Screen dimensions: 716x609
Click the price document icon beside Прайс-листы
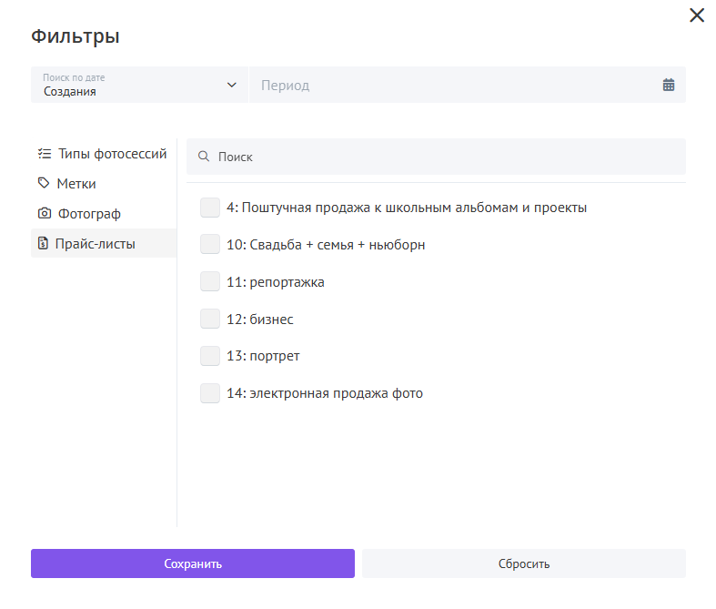(x=43, y=243)
